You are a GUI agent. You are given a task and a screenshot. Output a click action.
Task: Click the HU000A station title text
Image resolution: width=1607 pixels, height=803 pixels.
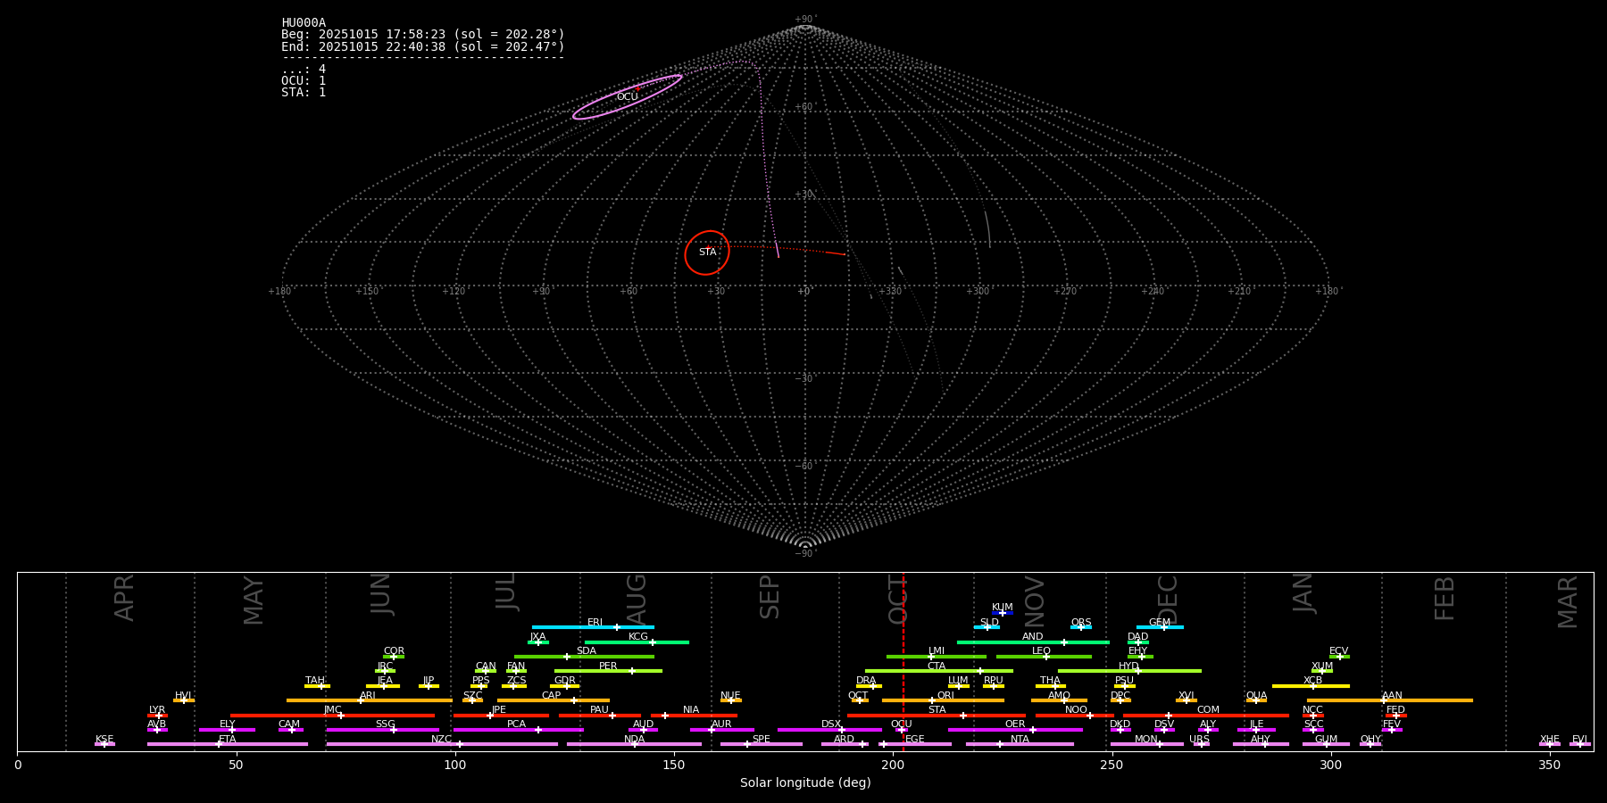[304, 23]
